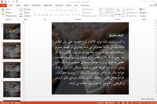Viewport: 157px width, 104px height.
Task: Align text to center
Action: [63, 15]
